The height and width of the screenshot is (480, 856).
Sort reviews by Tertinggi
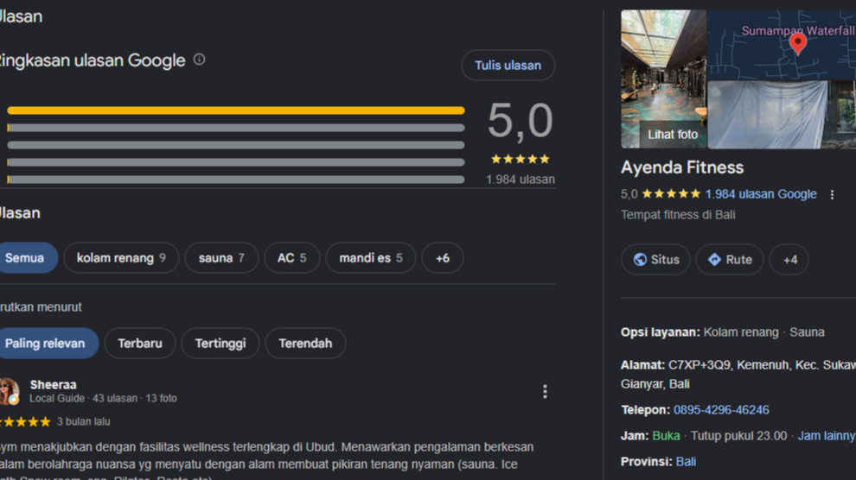[220, 344]
